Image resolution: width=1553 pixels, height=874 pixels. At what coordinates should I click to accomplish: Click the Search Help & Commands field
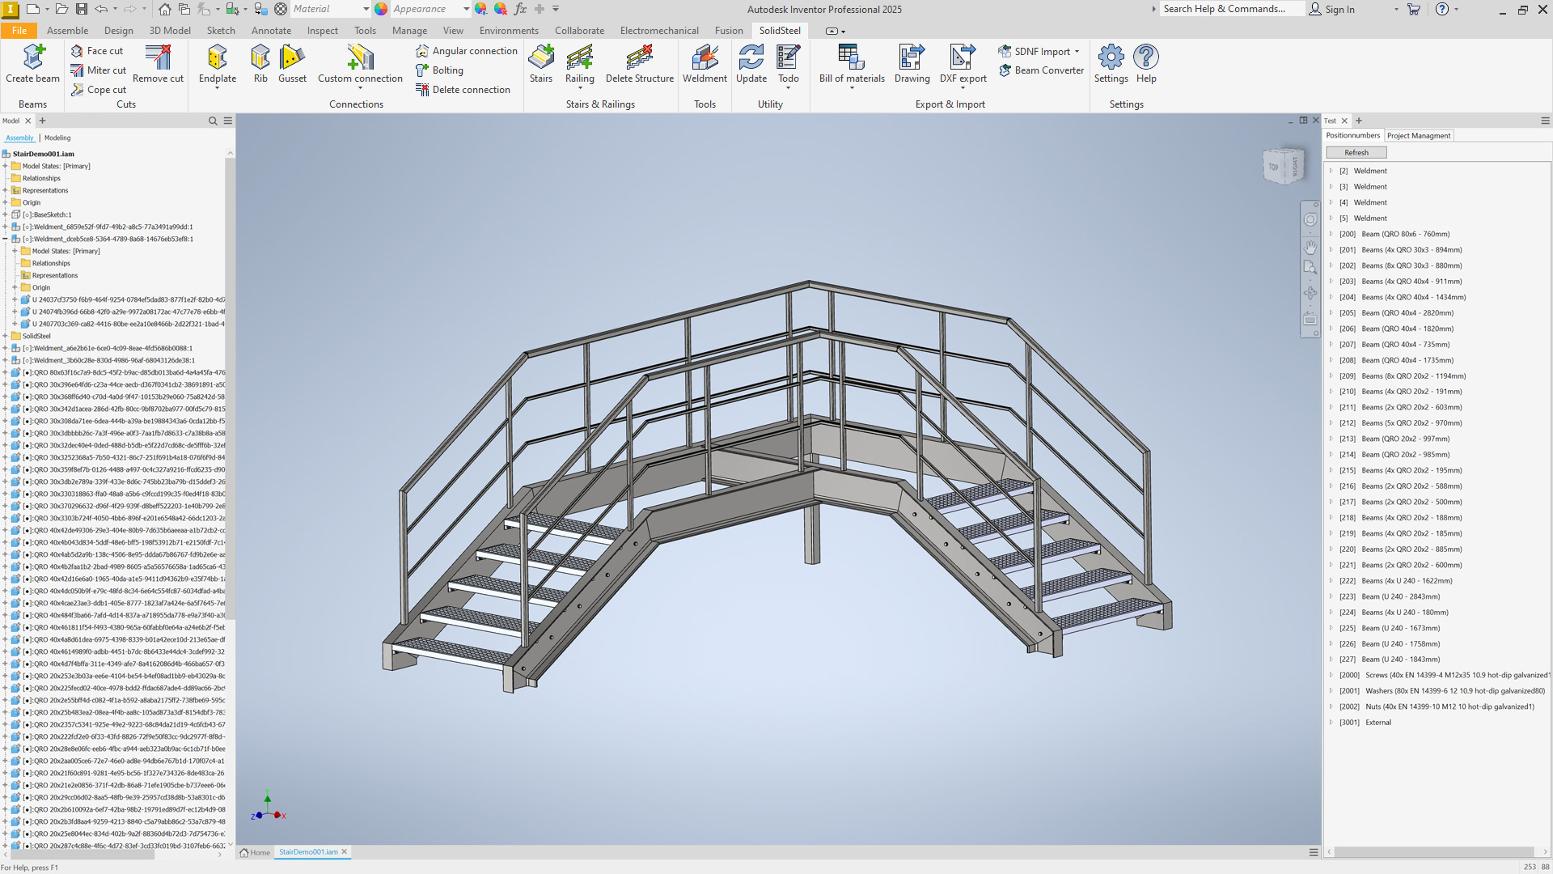pyautogui.click(x=1229, y=9)
